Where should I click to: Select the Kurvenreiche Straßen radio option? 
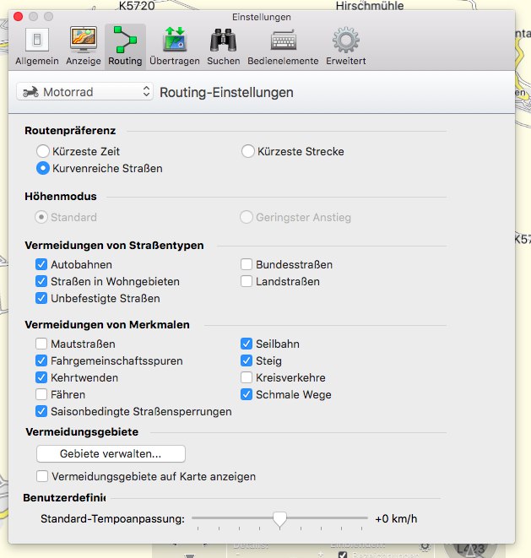coord(42,168)
